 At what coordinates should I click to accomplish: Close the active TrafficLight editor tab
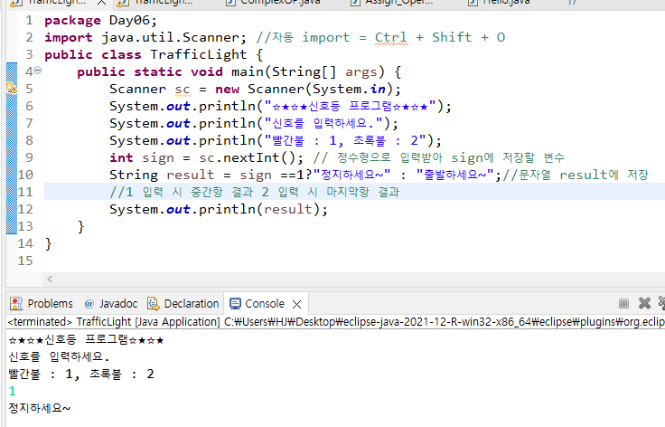click(x=102, y=2)
